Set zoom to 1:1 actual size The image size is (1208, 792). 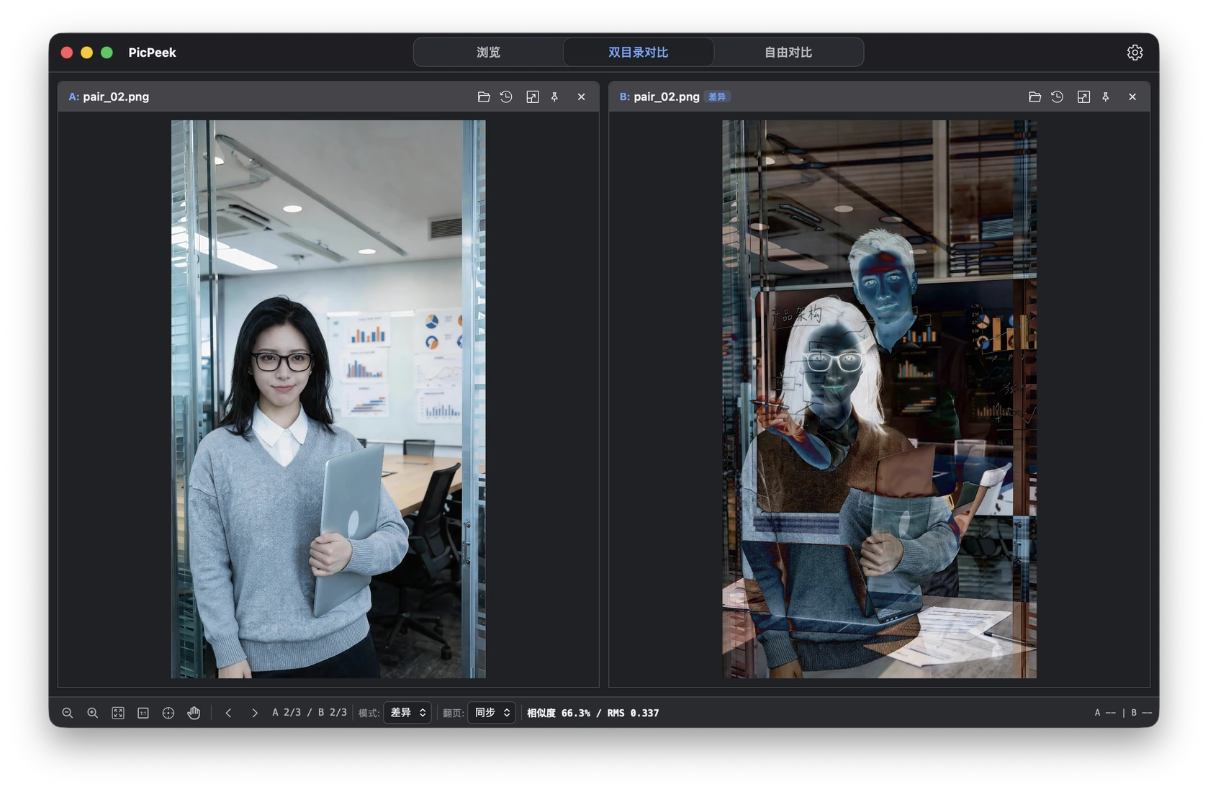click(143, 713)
